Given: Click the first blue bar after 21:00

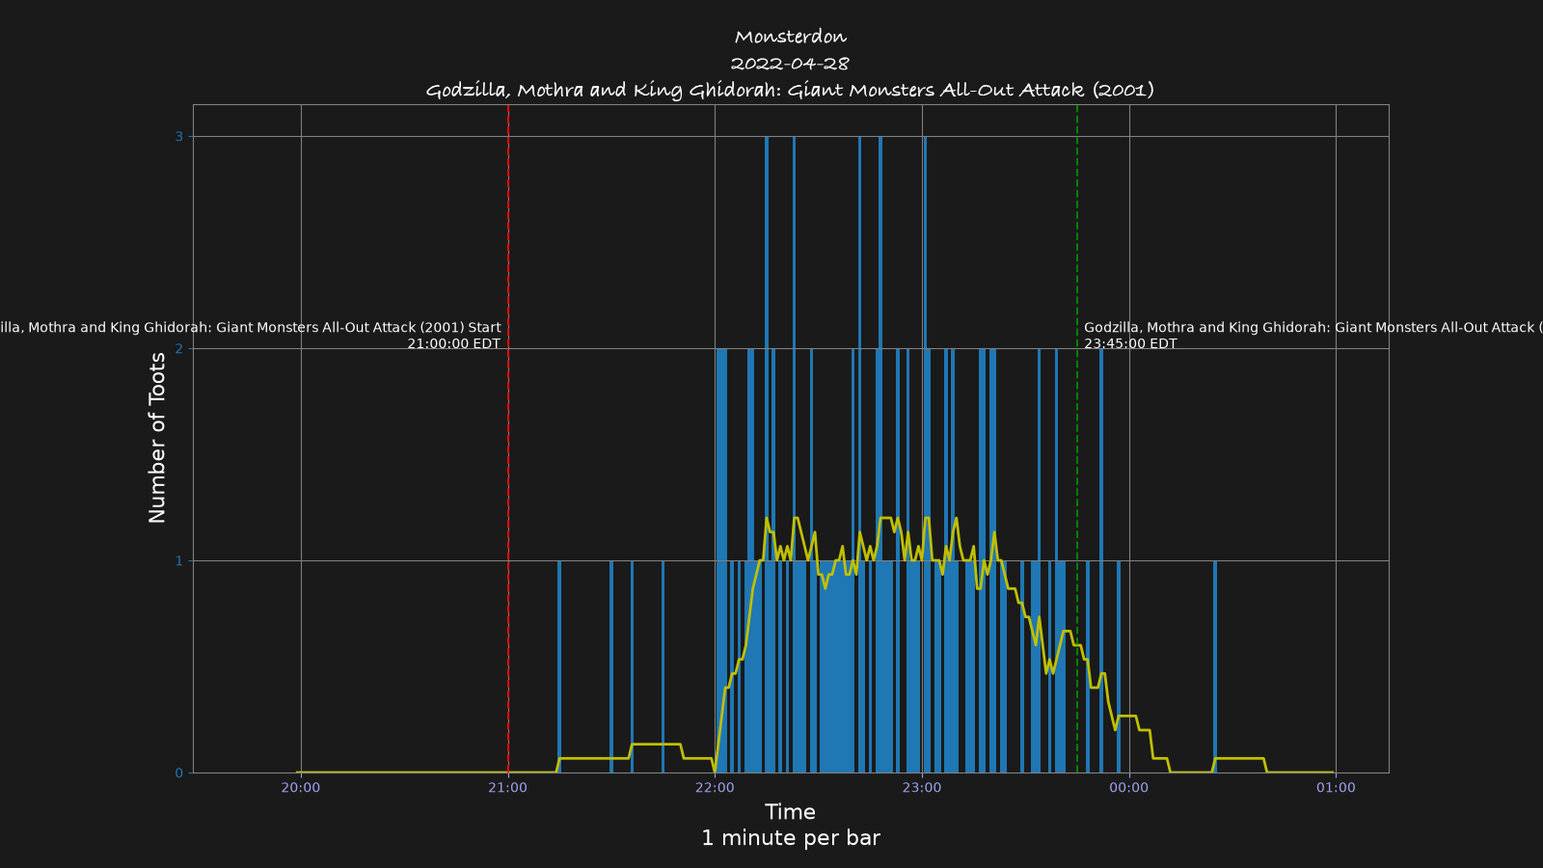Looking at the screenshot, I should [x=559, y=666].
